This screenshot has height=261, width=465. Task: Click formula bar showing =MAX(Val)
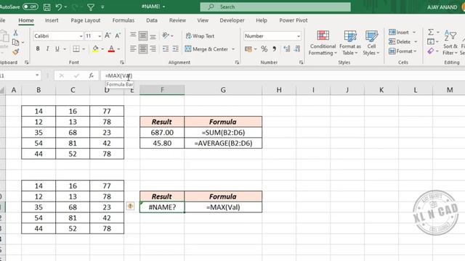[282, 75]
